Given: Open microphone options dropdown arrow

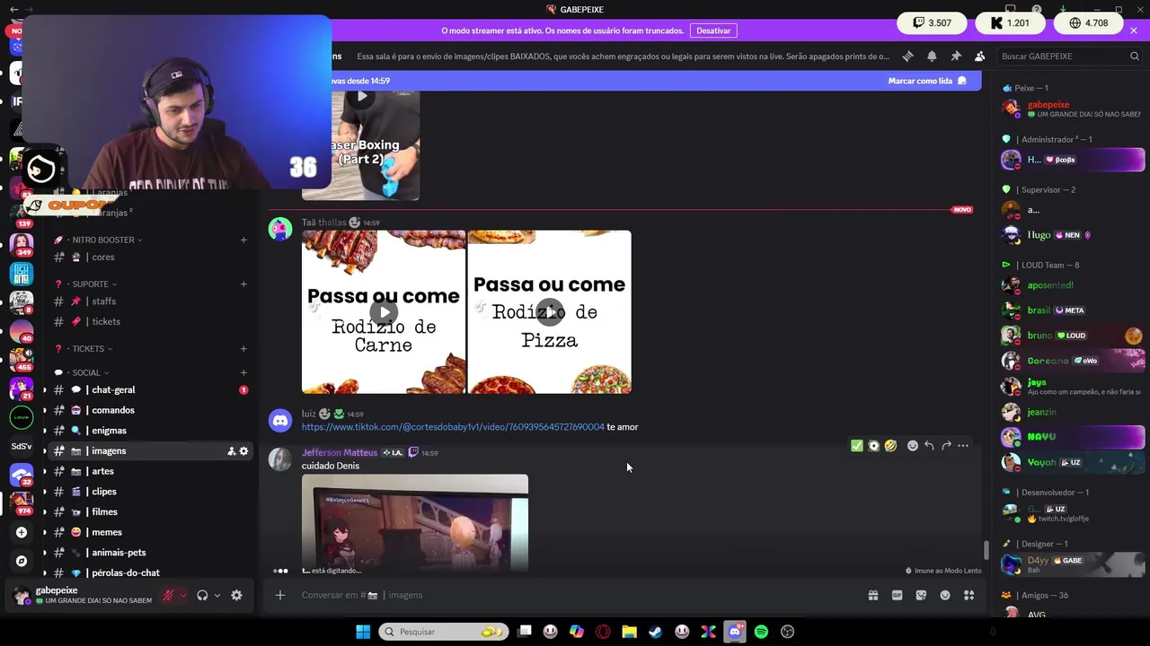Looking at the screenshot, I should click(183, 595).
